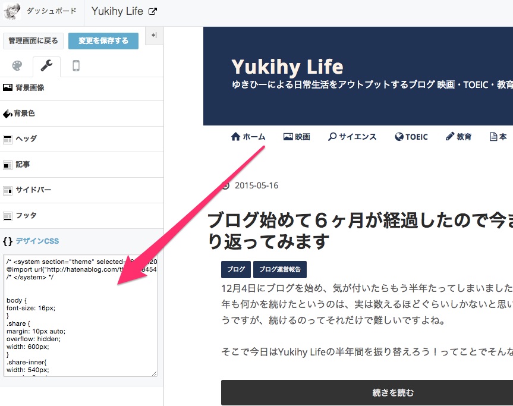Click the picture icon beside 映画

point(288,137)
